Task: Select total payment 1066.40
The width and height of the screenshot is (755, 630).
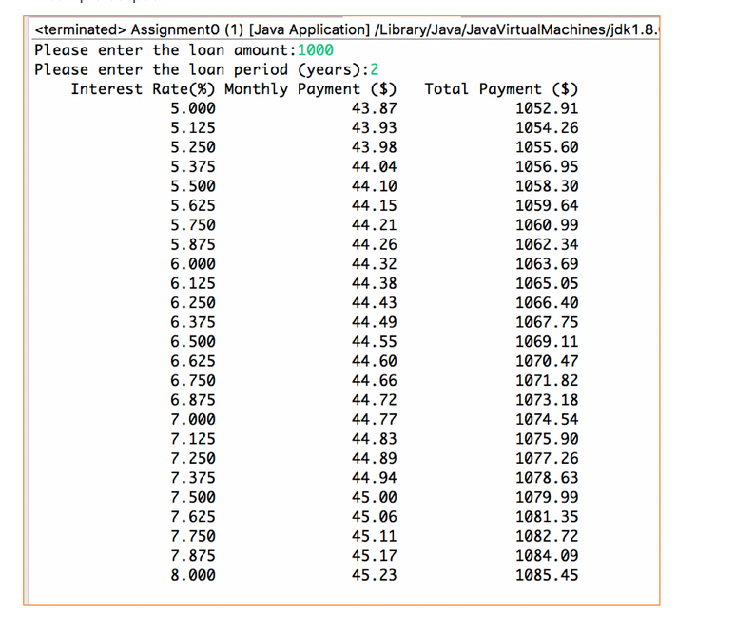Action: pos(547,303)
